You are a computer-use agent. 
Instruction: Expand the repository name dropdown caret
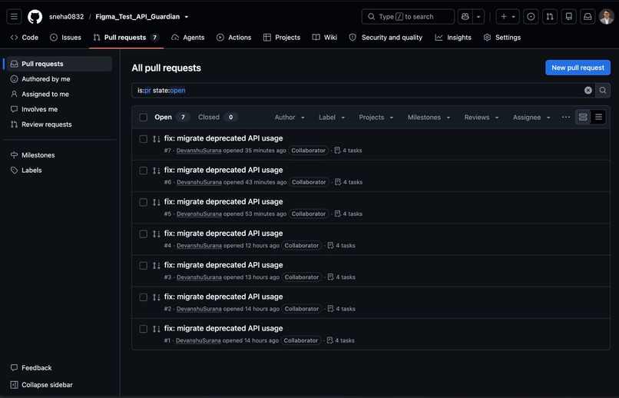pos(187,17)
